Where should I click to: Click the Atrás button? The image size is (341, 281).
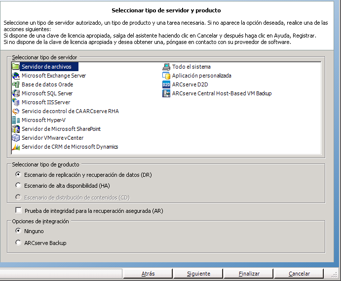[148, 274]
